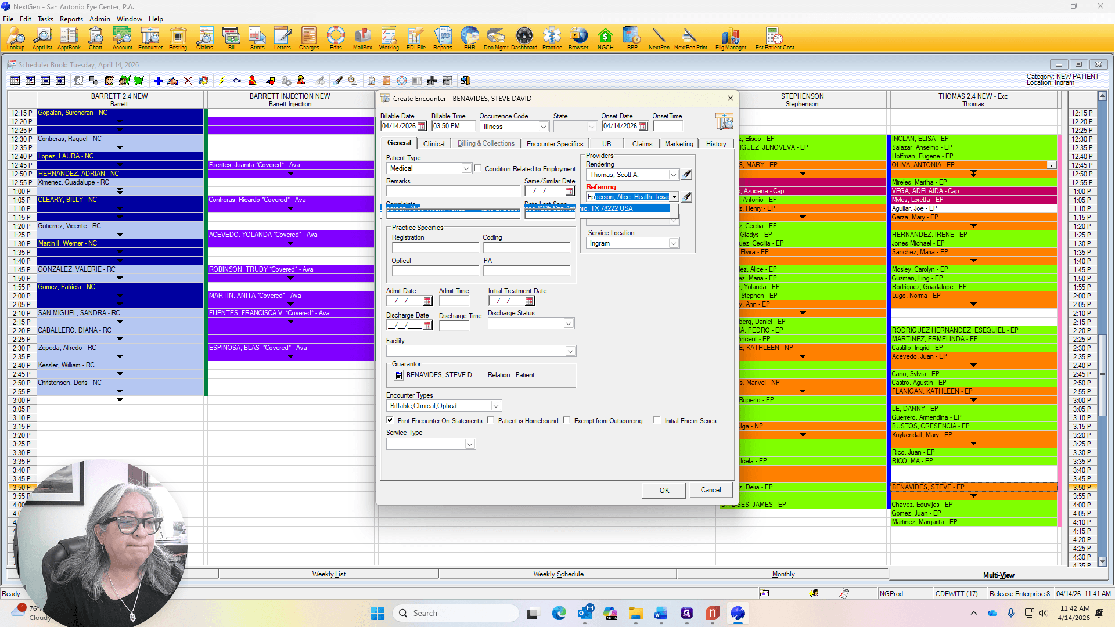1115x627 pixels.
Task: Click the Remarks input field
Action: pyautogui.click(x=453, y=191)
